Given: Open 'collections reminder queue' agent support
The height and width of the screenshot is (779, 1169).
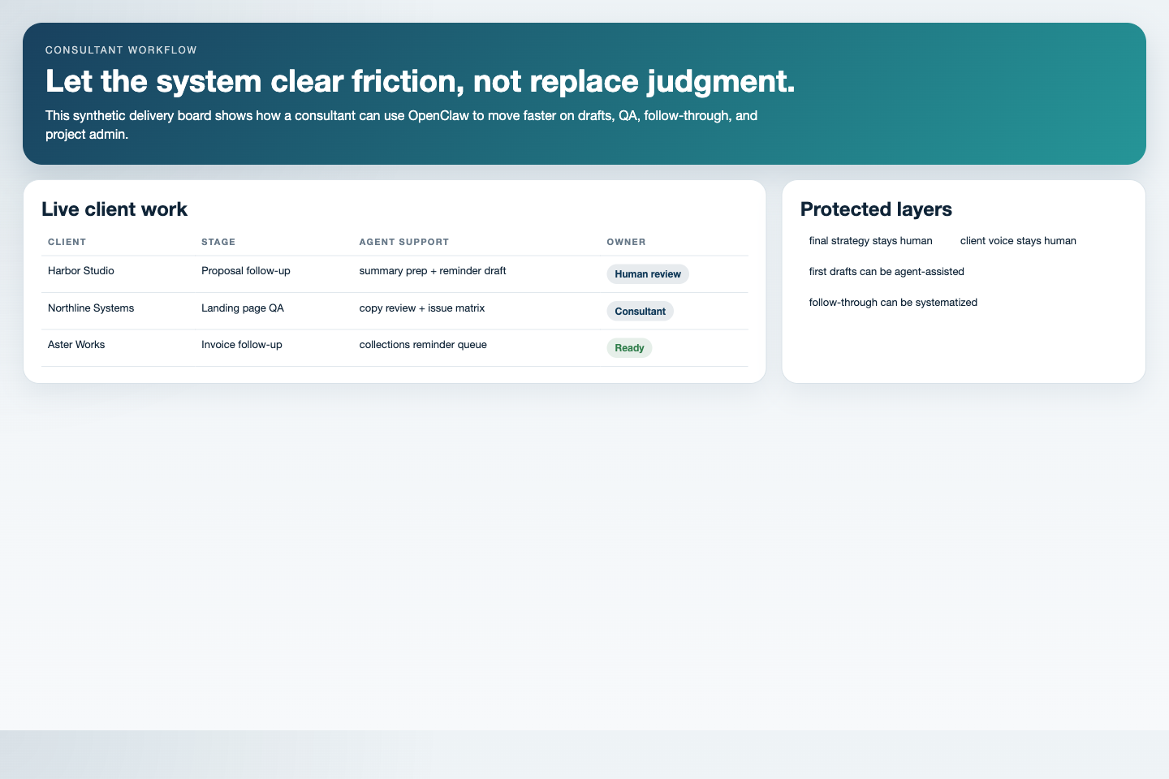Looking at the screenshot, I should (423, 345).
